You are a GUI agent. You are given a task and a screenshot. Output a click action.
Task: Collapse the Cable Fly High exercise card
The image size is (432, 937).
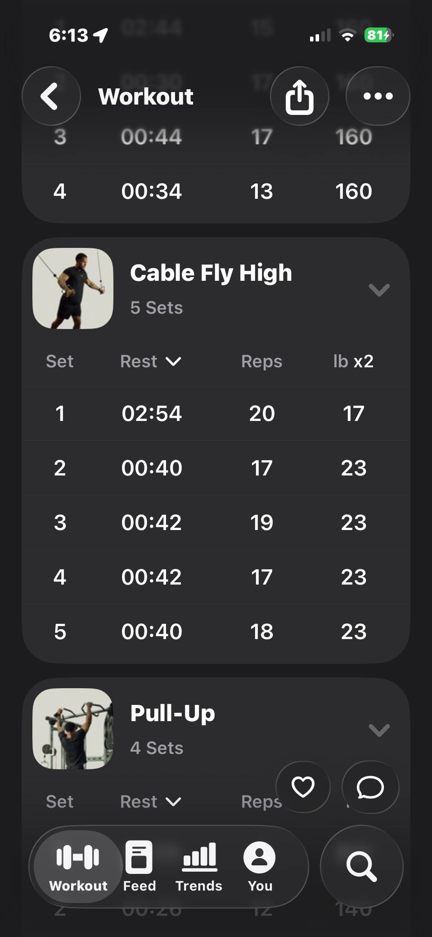[379, 289]
